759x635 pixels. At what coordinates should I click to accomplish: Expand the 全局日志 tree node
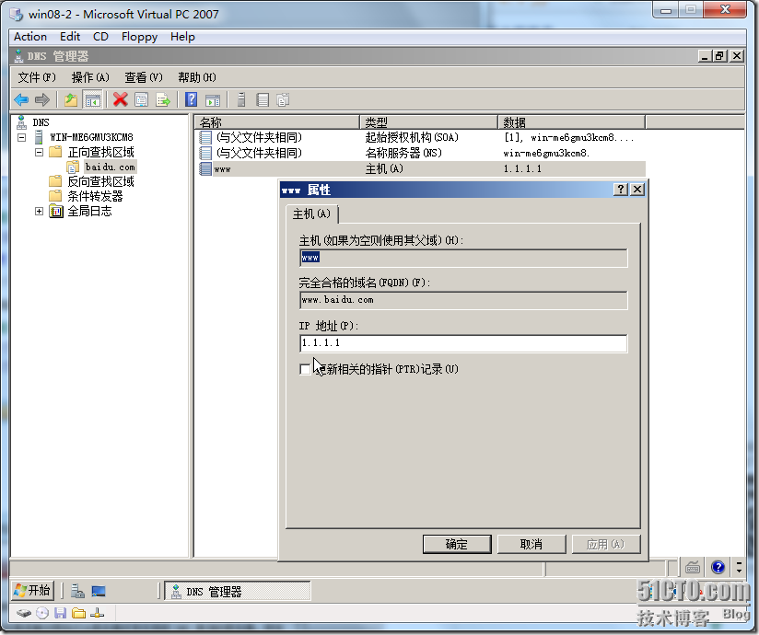click(x=37, y=211)
